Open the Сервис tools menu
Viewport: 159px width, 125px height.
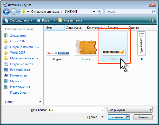[95, 117]
